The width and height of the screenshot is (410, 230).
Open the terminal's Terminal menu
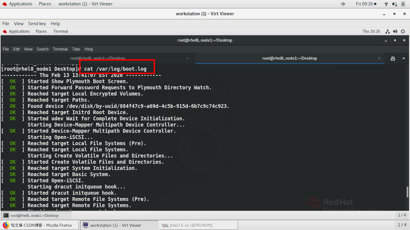(x=60, y=49)
